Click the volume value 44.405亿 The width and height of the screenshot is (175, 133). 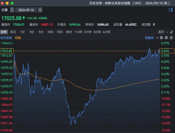(x=131, y=24)
